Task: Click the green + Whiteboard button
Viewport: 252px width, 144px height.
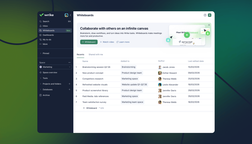Action: tap(89, 42)
